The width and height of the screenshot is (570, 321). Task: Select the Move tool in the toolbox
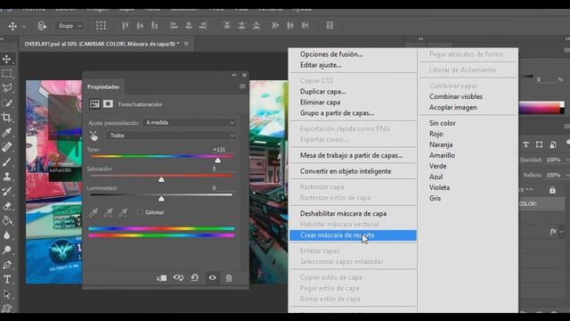pyautogui.click(x=7, y=59)
